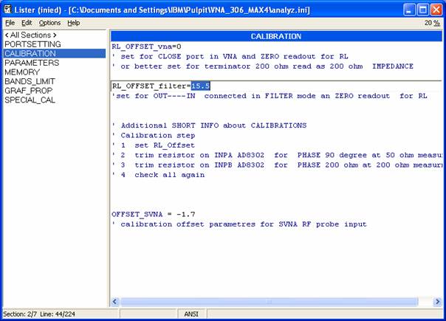446x321 pixels.
Task: Open the Options menu
Action: pos(49,23)
